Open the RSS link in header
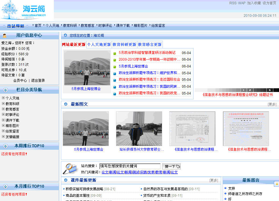This screenshot has height=201, width=279. coord(233,3)
